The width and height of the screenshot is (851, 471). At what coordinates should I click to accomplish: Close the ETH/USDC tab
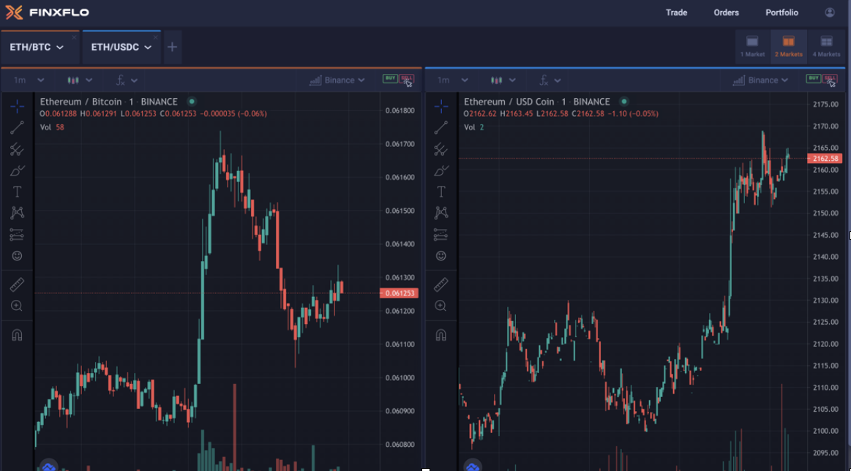click(x=156, y=37)
